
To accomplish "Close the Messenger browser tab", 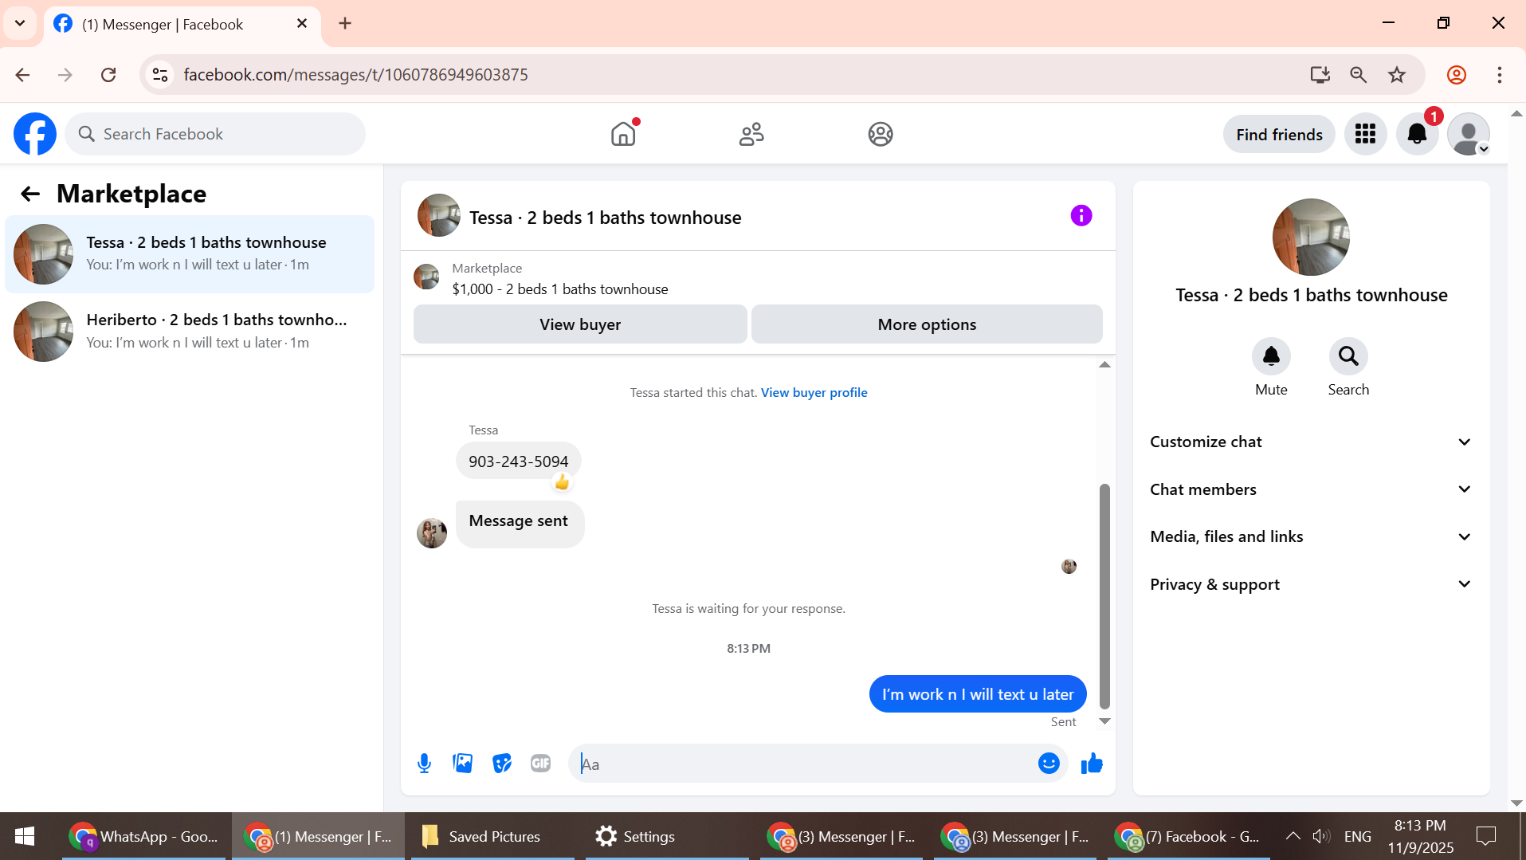I will pyautogui.click(x=302, y=24).
